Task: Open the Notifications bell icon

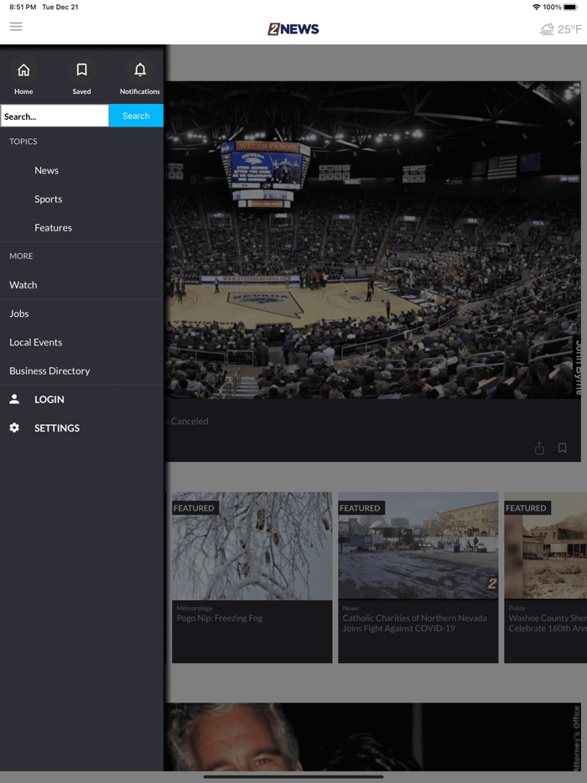Action: tap(140, 70)
